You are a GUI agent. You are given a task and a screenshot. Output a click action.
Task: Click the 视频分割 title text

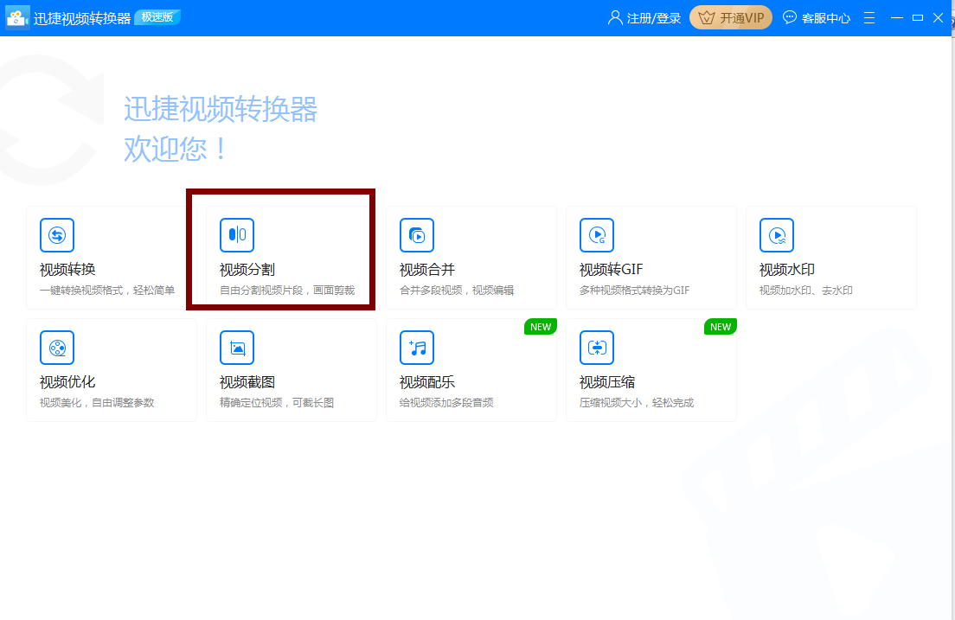[247, 269]
